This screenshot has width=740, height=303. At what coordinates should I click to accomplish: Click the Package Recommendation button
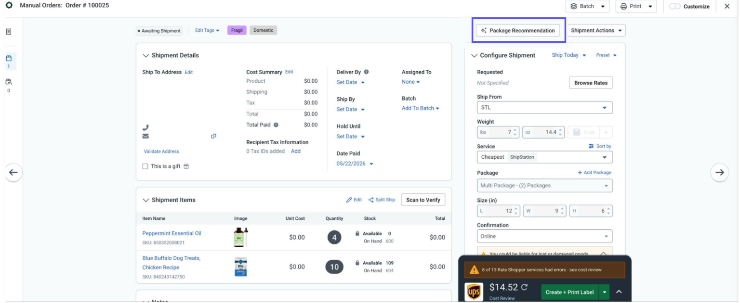[518, 30]
